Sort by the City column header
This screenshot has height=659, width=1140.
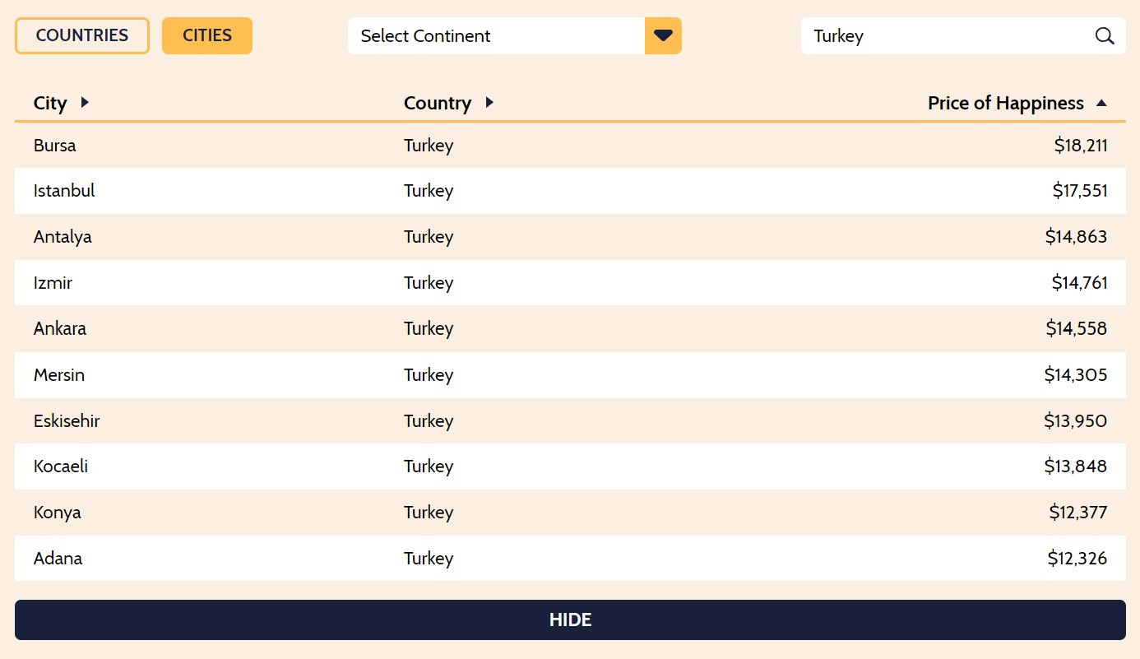tap(50, 103)
